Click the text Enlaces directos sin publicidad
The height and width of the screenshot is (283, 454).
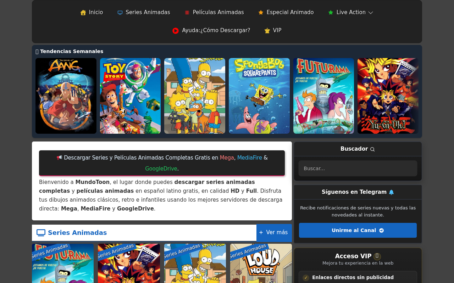point(353,278)
